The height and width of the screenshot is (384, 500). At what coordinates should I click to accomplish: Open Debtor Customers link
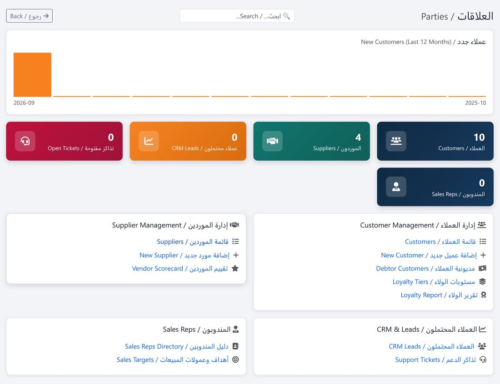425,268
